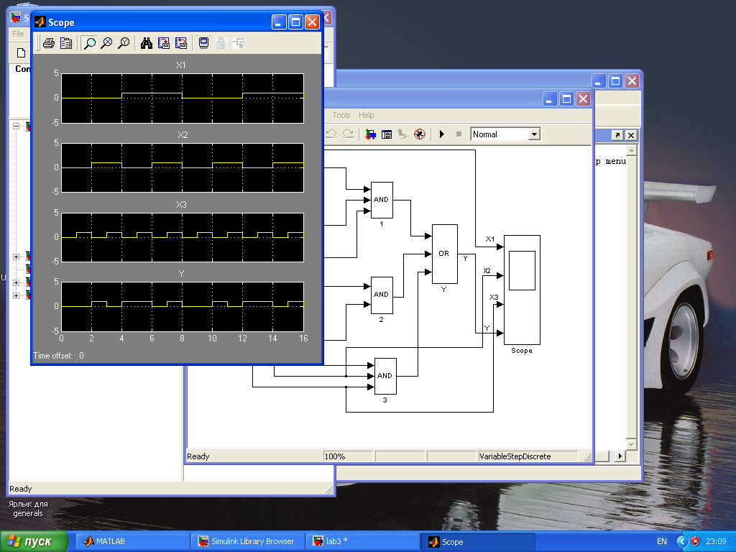Image resolution: width=736 pixels, height=552 pixels.
Task: Open the Model Explorer icon in lab3
Action: point(387,134)
